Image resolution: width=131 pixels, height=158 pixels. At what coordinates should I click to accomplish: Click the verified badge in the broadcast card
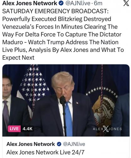pyautogui.click(x=59, y=144)
